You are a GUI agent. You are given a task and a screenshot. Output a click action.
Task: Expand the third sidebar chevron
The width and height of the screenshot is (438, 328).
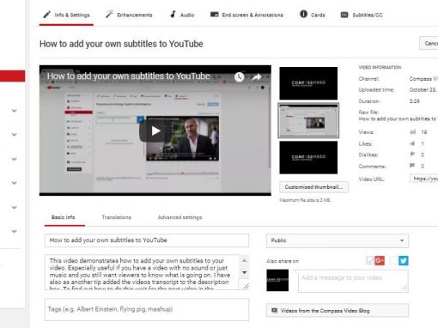click(15, 159)
